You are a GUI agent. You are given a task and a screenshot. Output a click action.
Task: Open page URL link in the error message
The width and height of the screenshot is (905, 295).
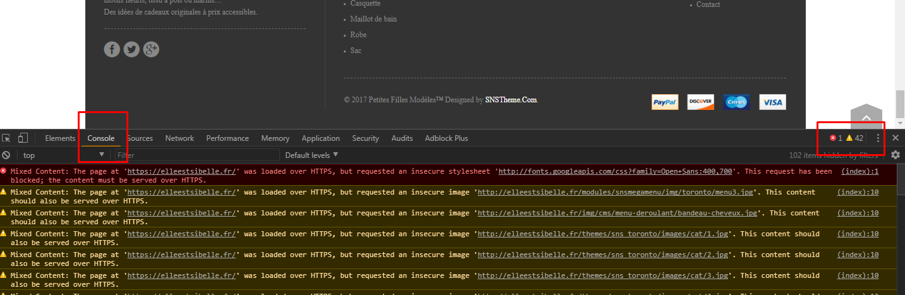tap(181, 171)
